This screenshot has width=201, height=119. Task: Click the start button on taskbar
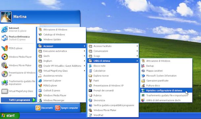pos(10,115)
